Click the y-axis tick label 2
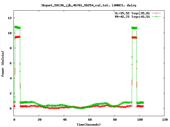 [11, 93]
